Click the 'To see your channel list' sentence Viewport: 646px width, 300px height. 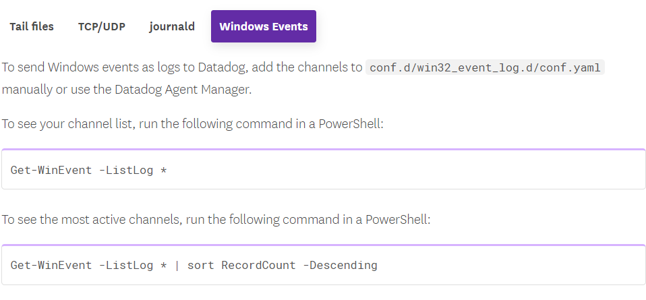[x=192, y=125]
